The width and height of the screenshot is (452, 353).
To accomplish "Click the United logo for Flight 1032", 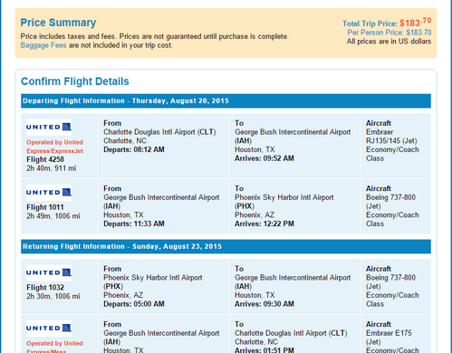I will 49,272.
